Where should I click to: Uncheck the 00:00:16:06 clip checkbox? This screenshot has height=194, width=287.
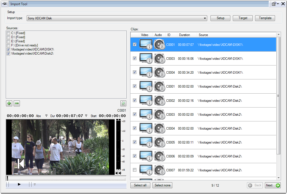pos(135,58)
